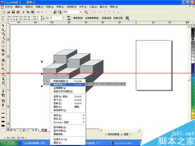Click the add page plus button left of 1 的 1
The image size is (195, 146).
click(x=15, y=130)
